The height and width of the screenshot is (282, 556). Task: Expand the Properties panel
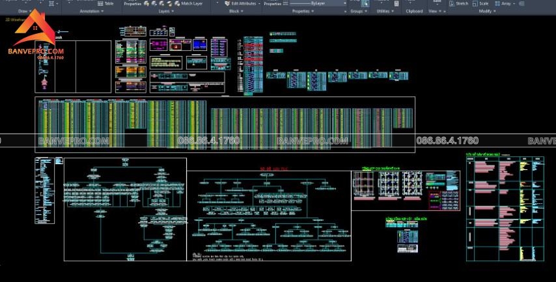(x=303, y=11)
